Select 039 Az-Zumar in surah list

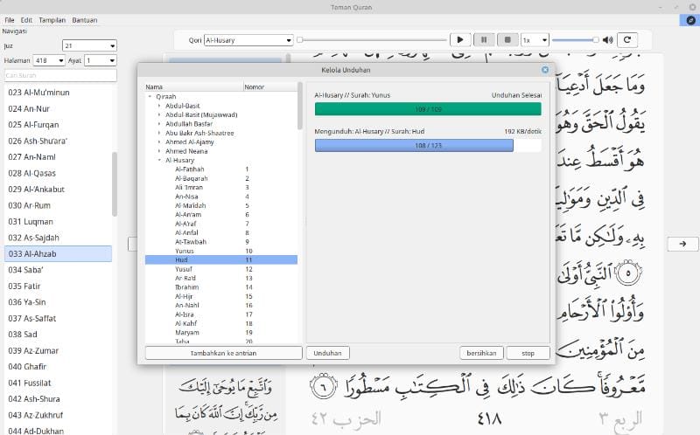click(x=58, y=351)
